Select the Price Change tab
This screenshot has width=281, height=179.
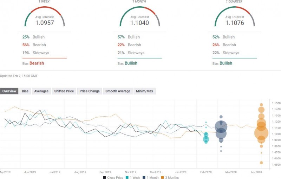(90, 91)
